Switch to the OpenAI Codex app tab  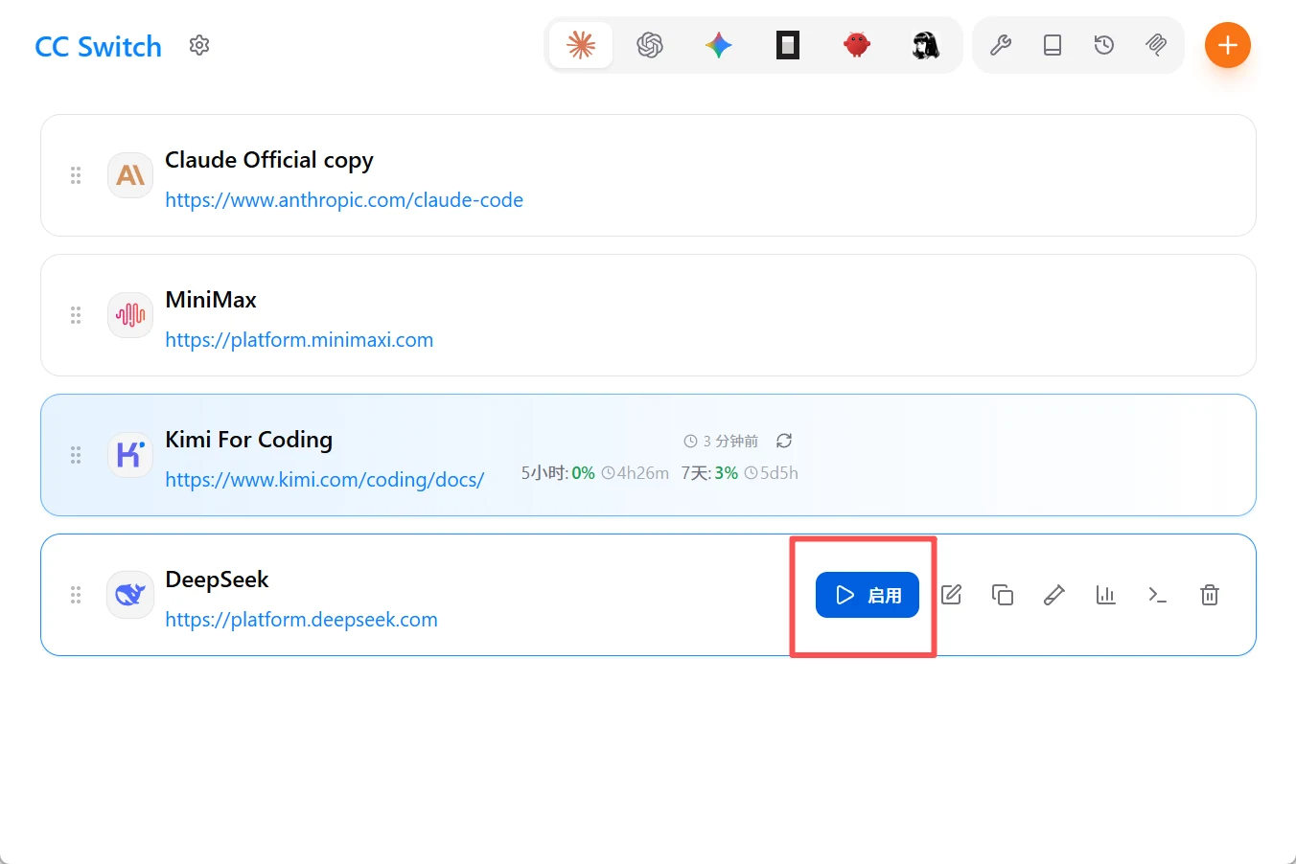pyautogui.click(x=650, y=45)
